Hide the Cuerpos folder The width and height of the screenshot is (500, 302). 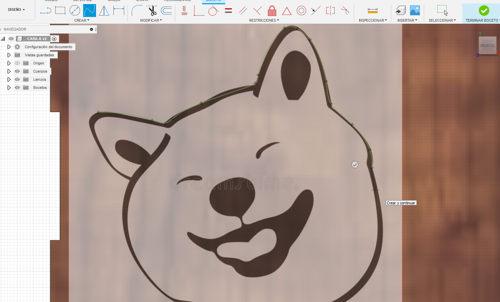click(17, 71)
